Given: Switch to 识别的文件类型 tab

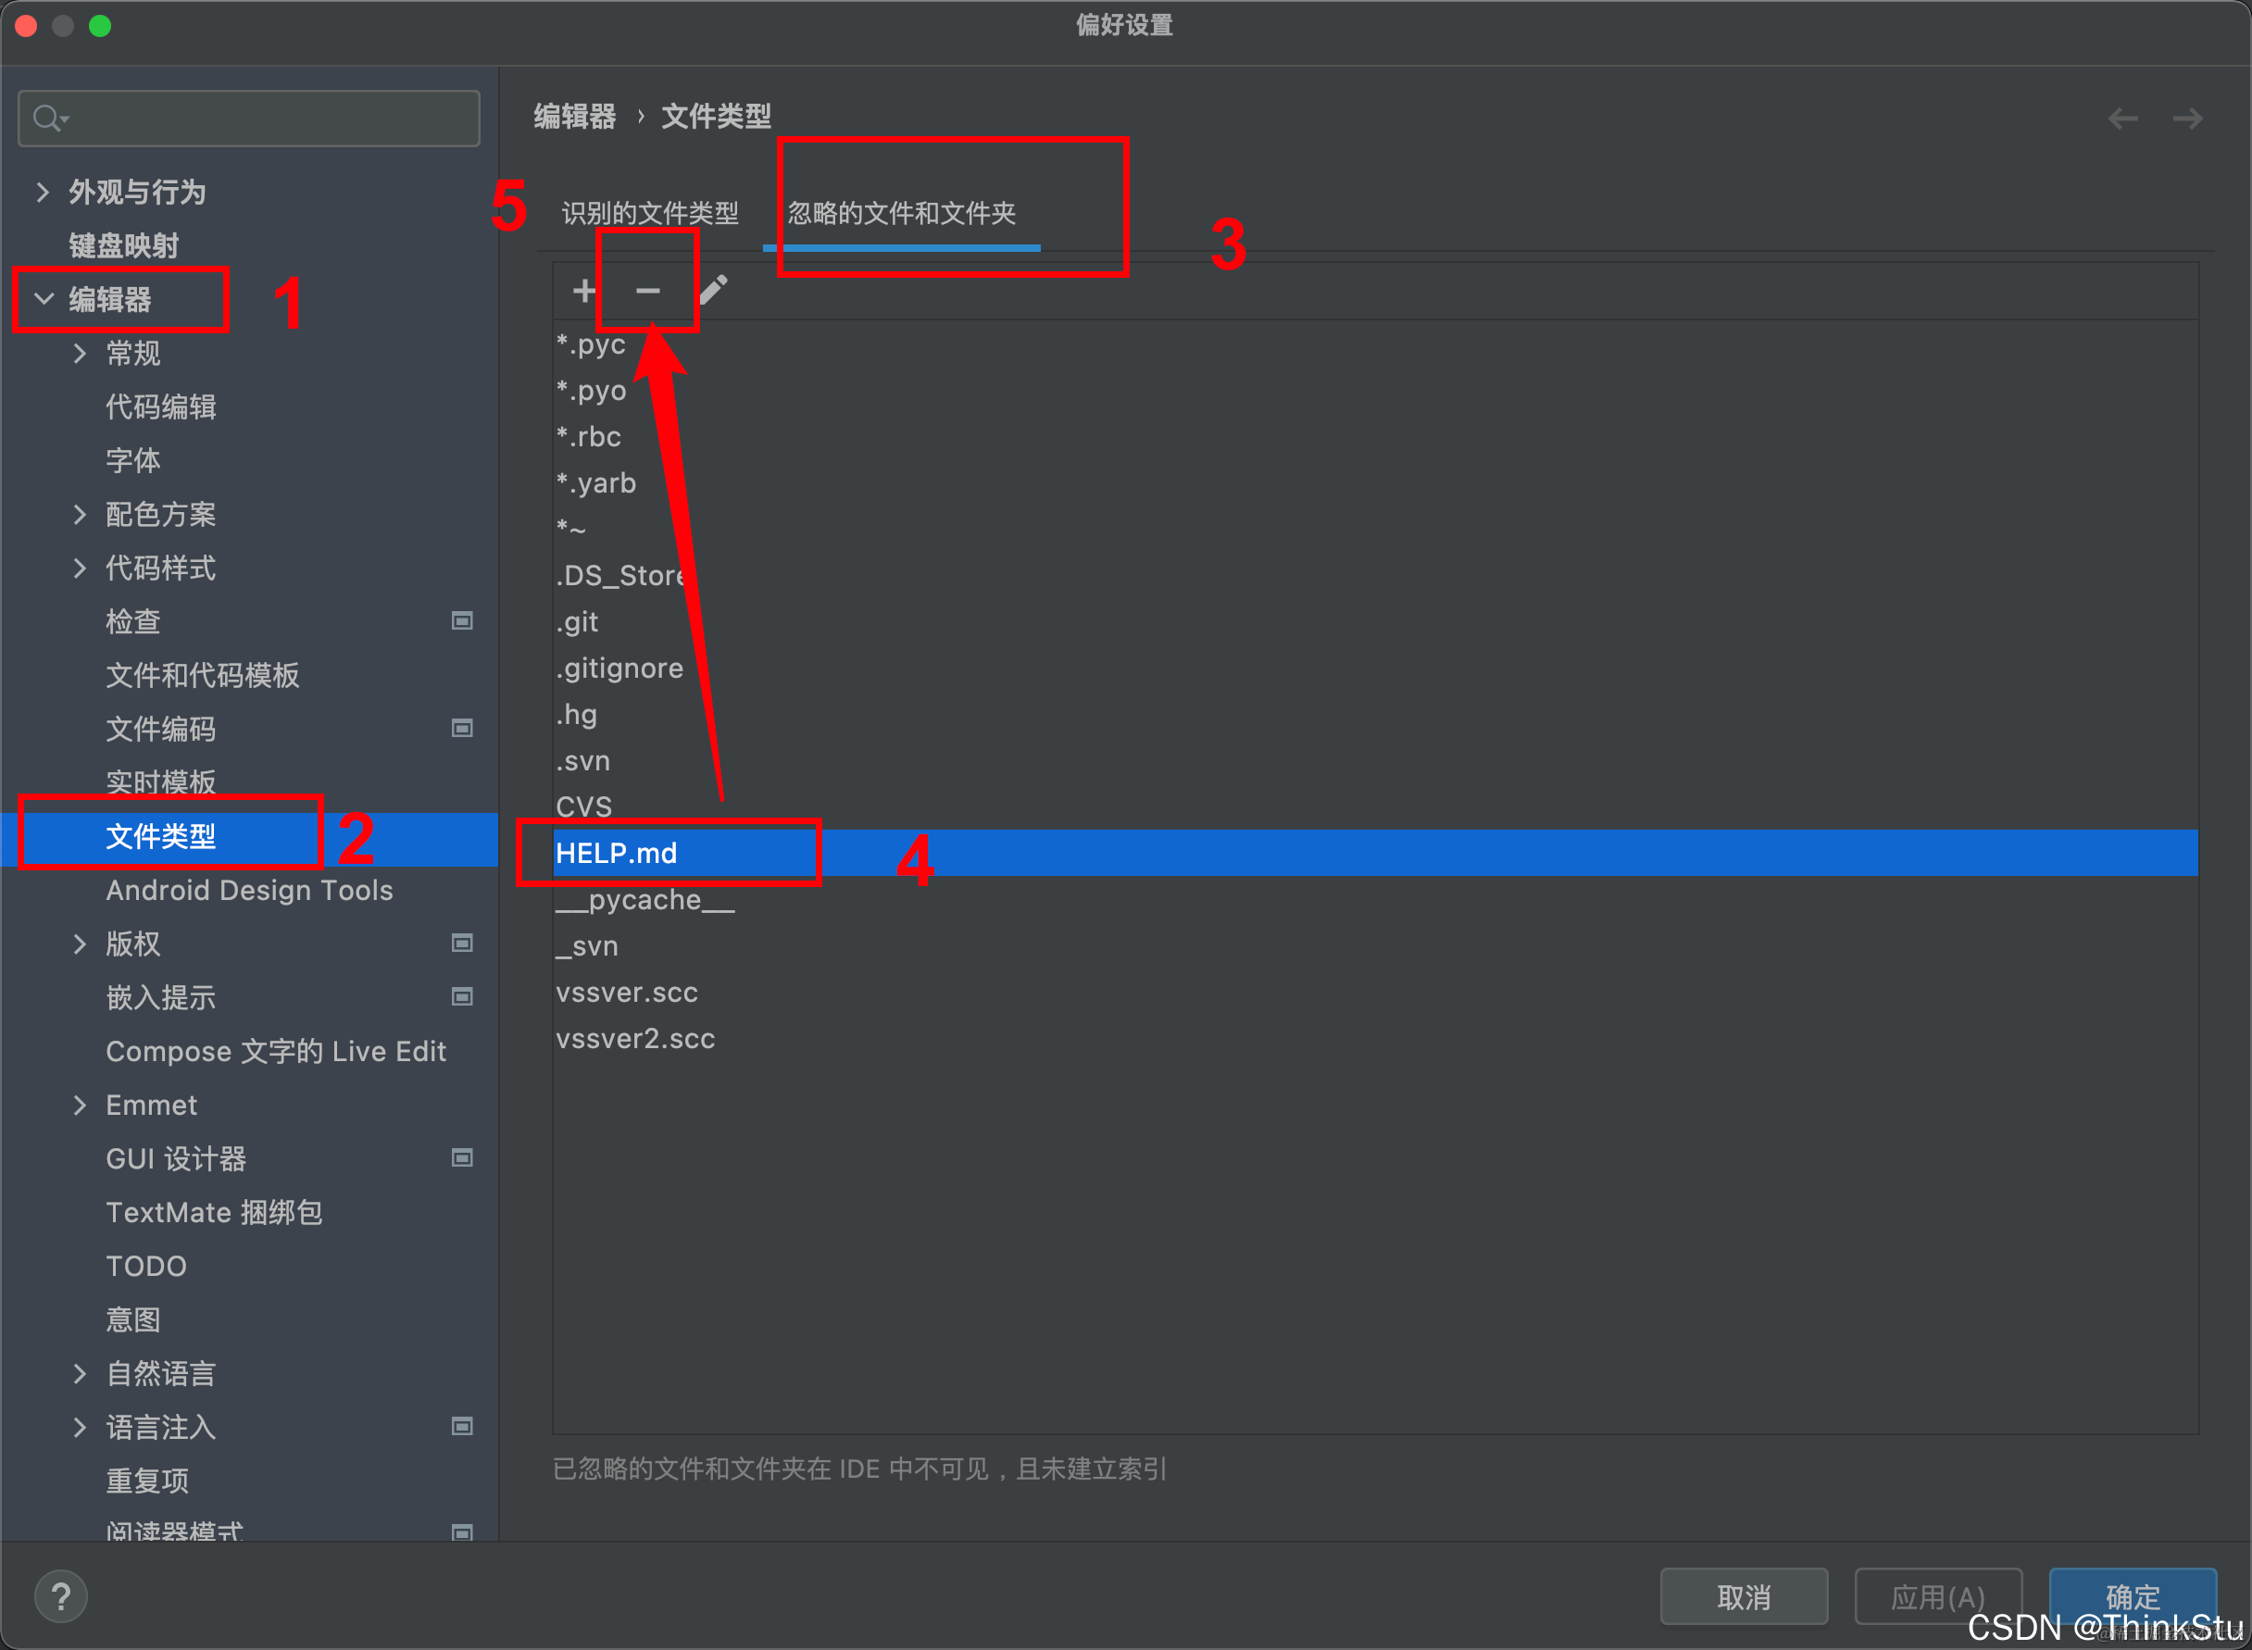Looking at the screenshot, I should (649, 213).
